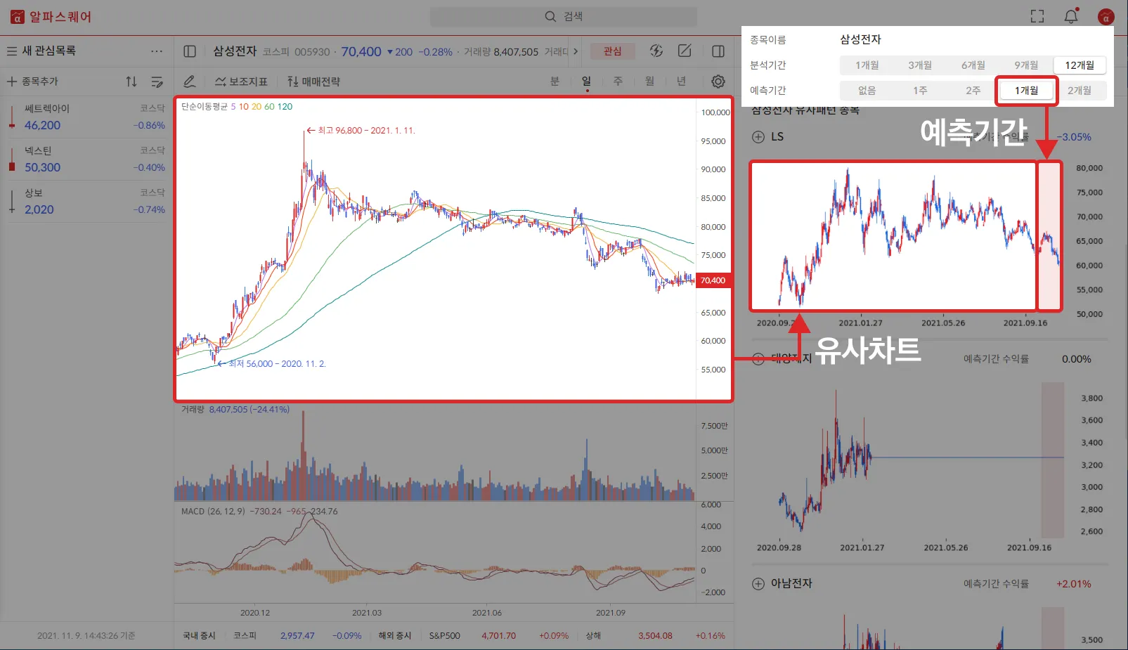This screenshot has height=650, width=1128.
Task: Open the 아남전자 similar-pattern stock name
Action: [x=791, y=583]
